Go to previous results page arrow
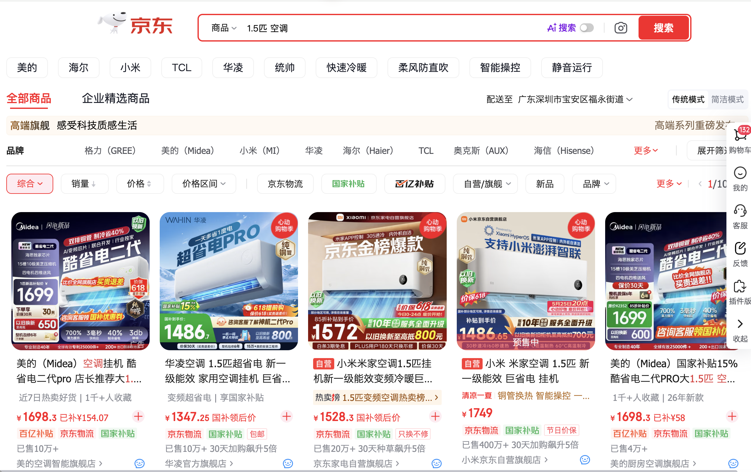This screenshot has height=472, width=751. 700,184
